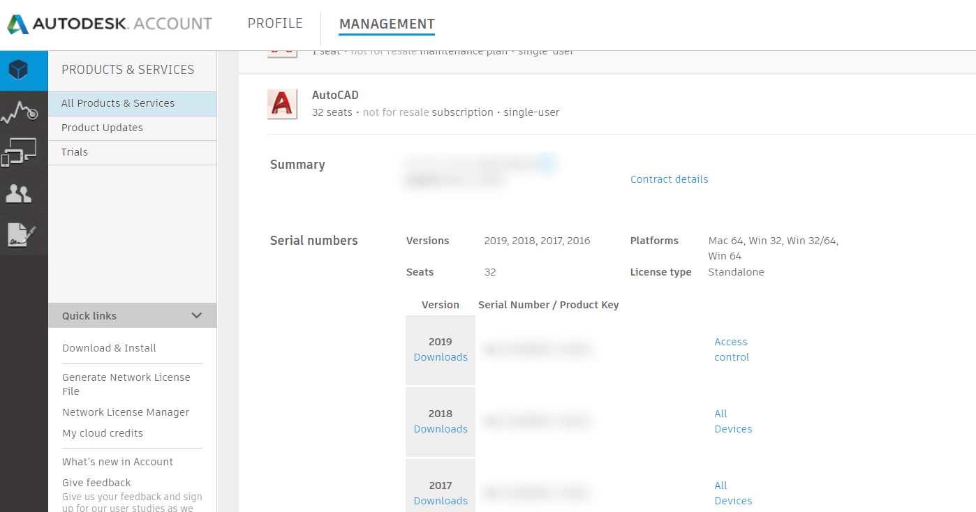Click the AutoCAD product title
Screen dimensions: 976x512
[x=335, y=95]
